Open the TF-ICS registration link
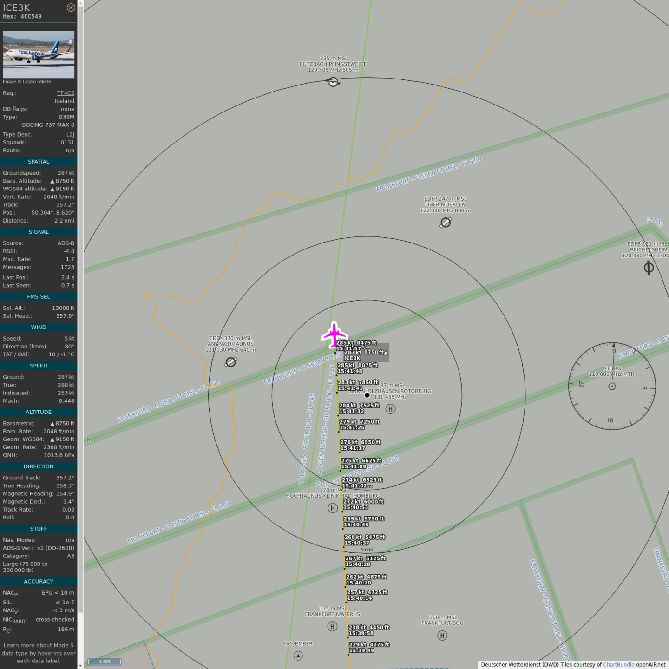The width and height of the screenshot is (669, 669). (x=66, y=93)
